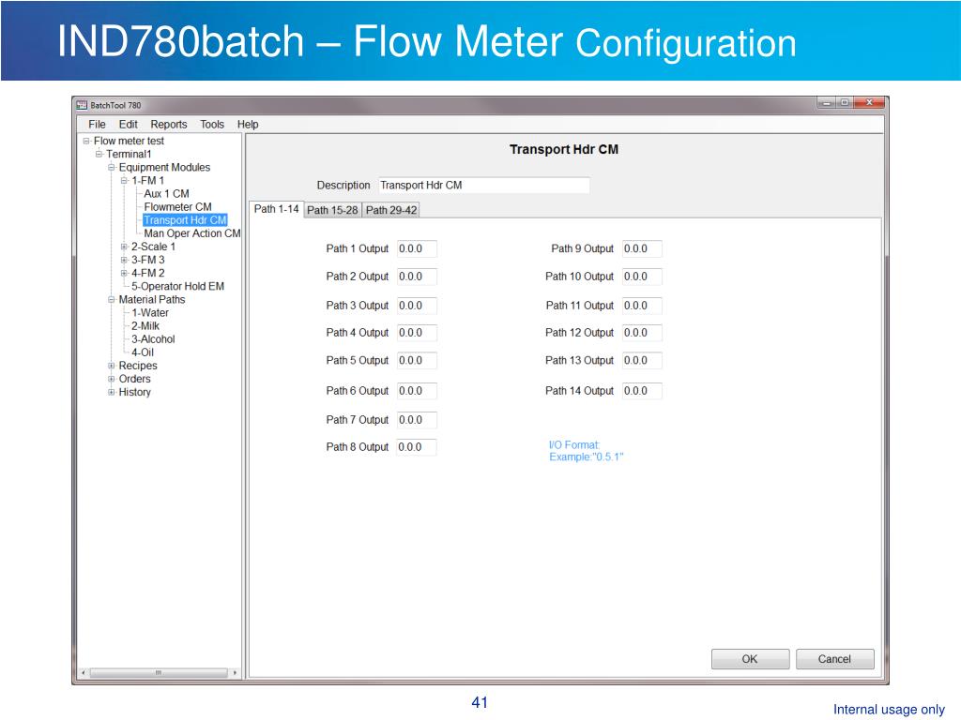Open the File menu
Image resolution: width=961 pixels, height=720 pixels.
click(97, 125)
